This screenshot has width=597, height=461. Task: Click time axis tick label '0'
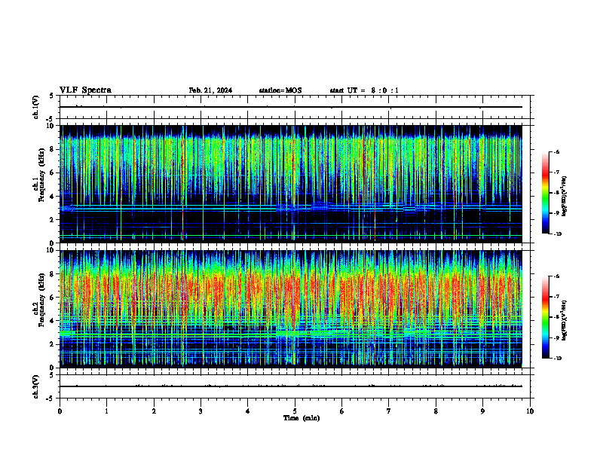click(x=60, y=411)
